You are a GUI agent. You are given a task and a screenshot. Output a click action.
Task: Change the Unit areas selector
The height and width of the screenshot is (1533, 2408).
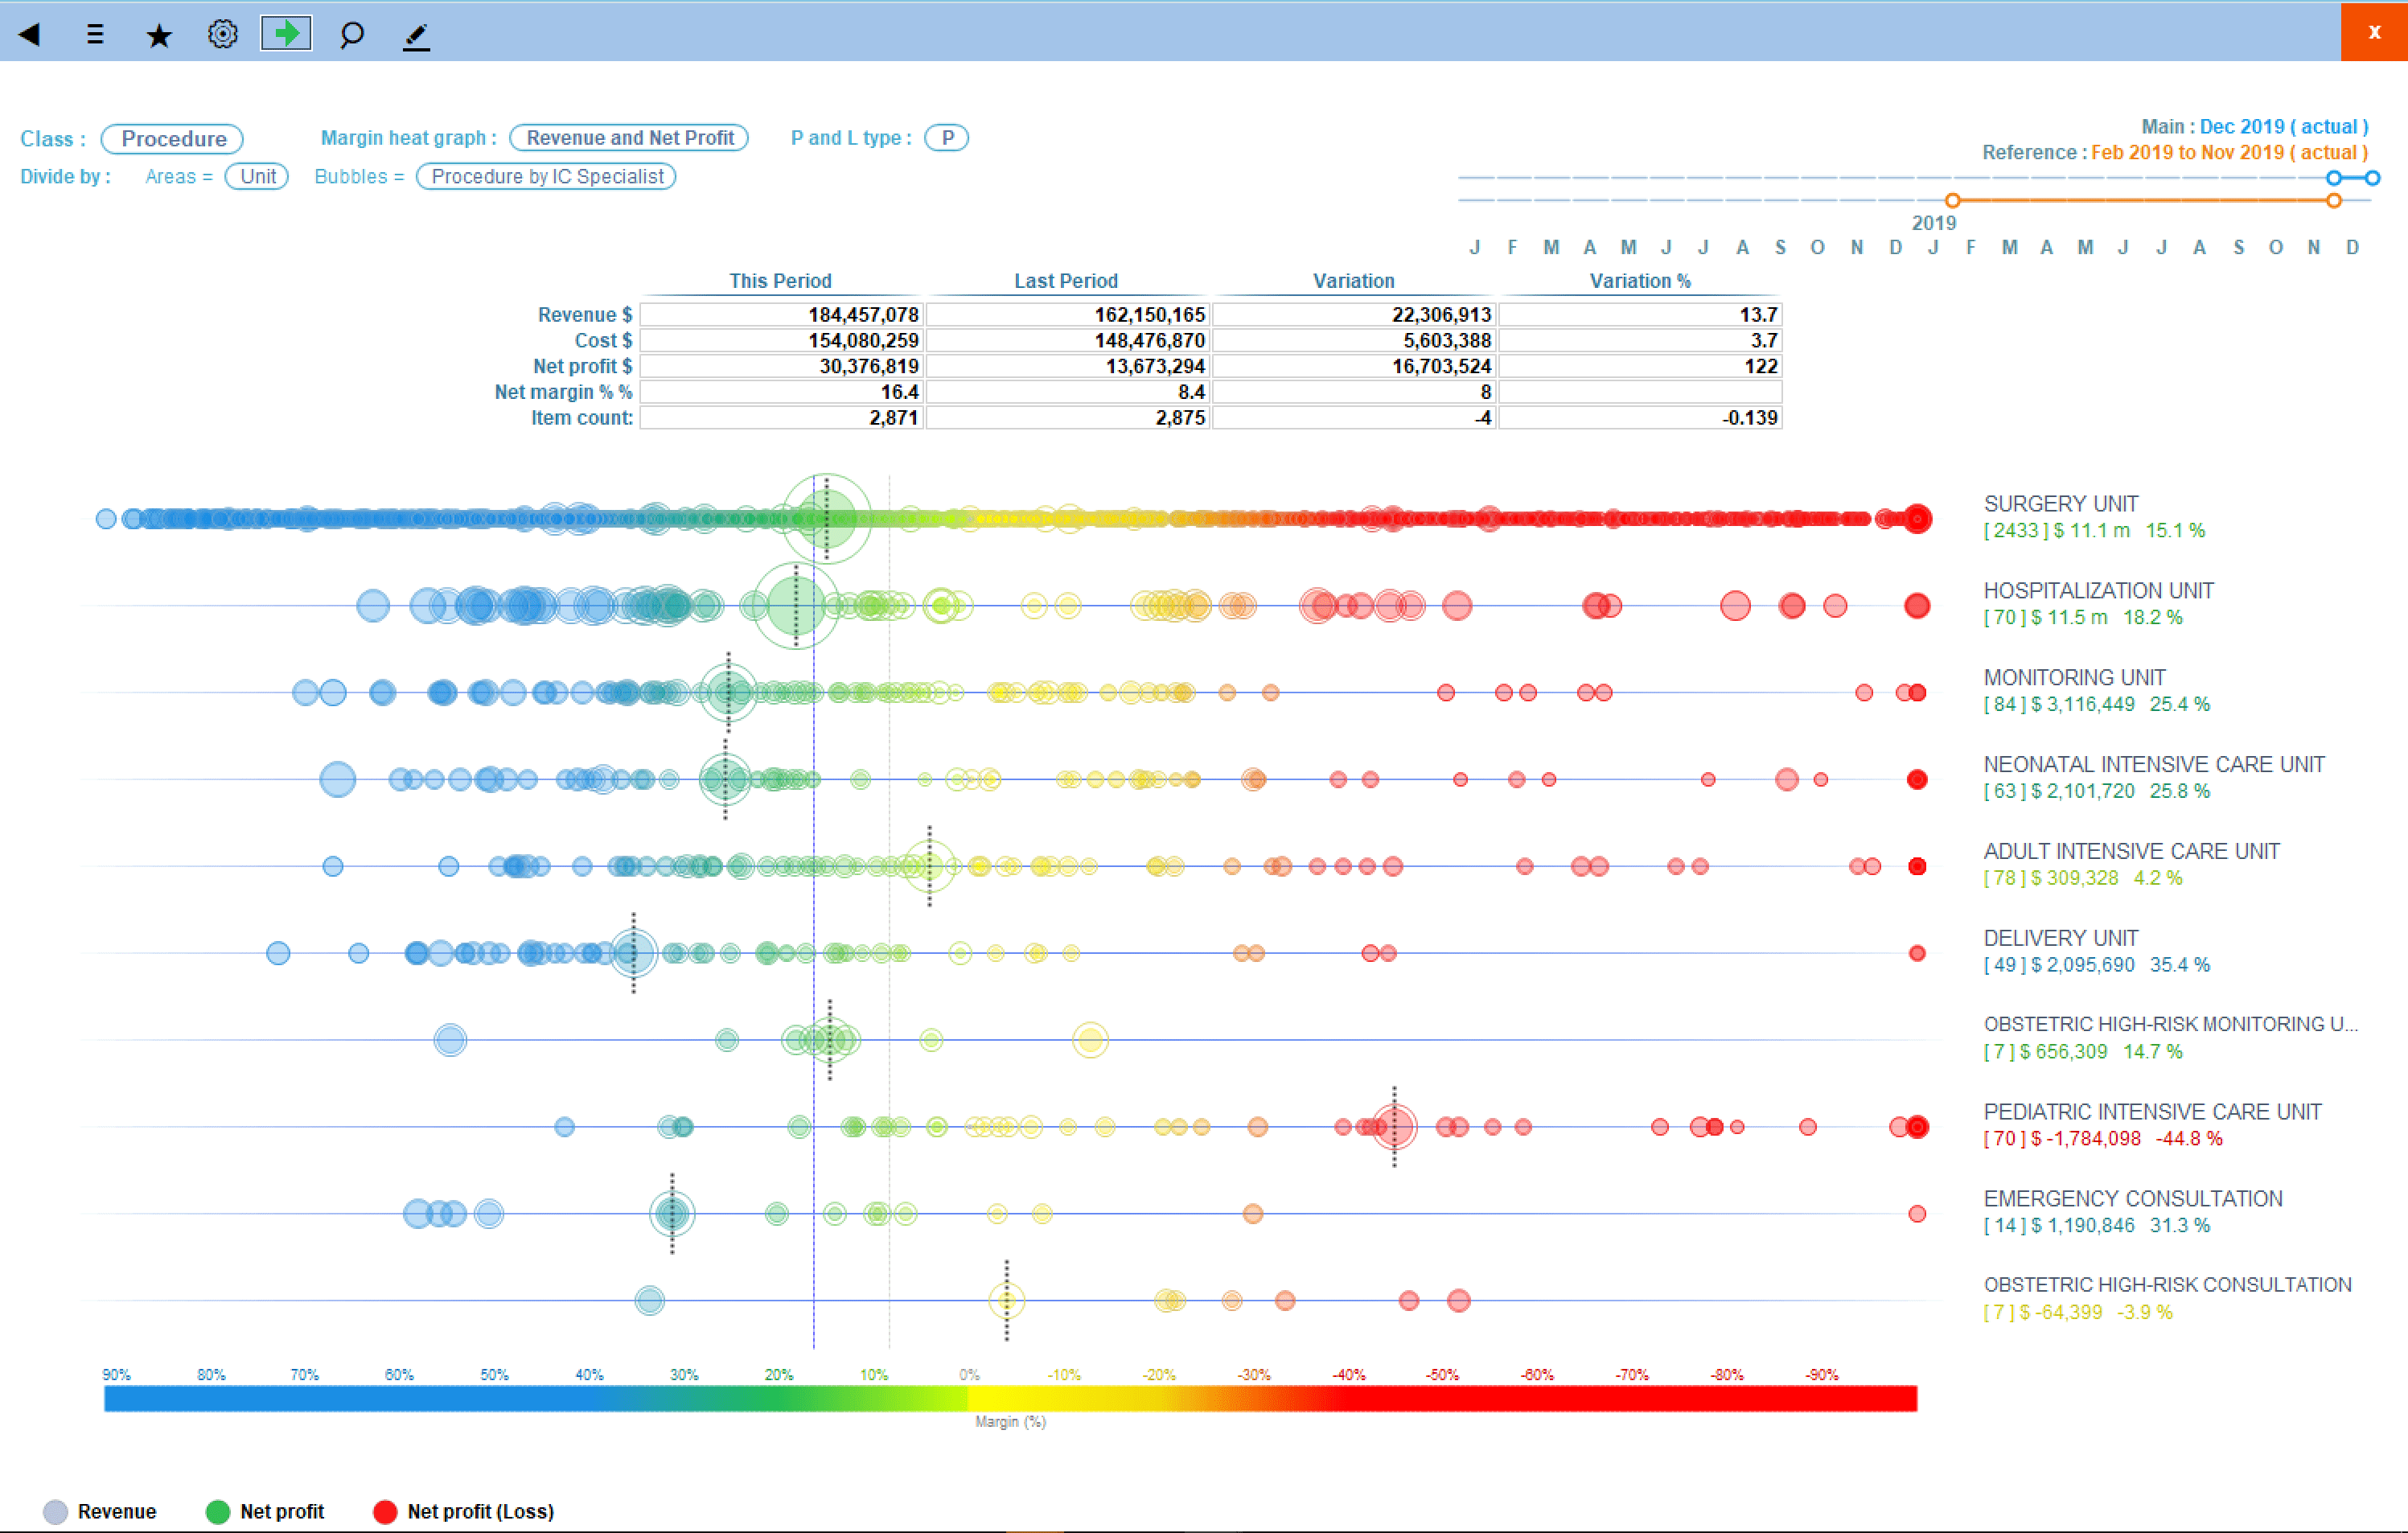(x=257, y=176)
